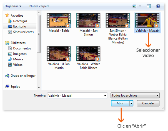This screenshot has width=168, height=131.
Task: Click the Favoritos star icon
Action: 7,15
